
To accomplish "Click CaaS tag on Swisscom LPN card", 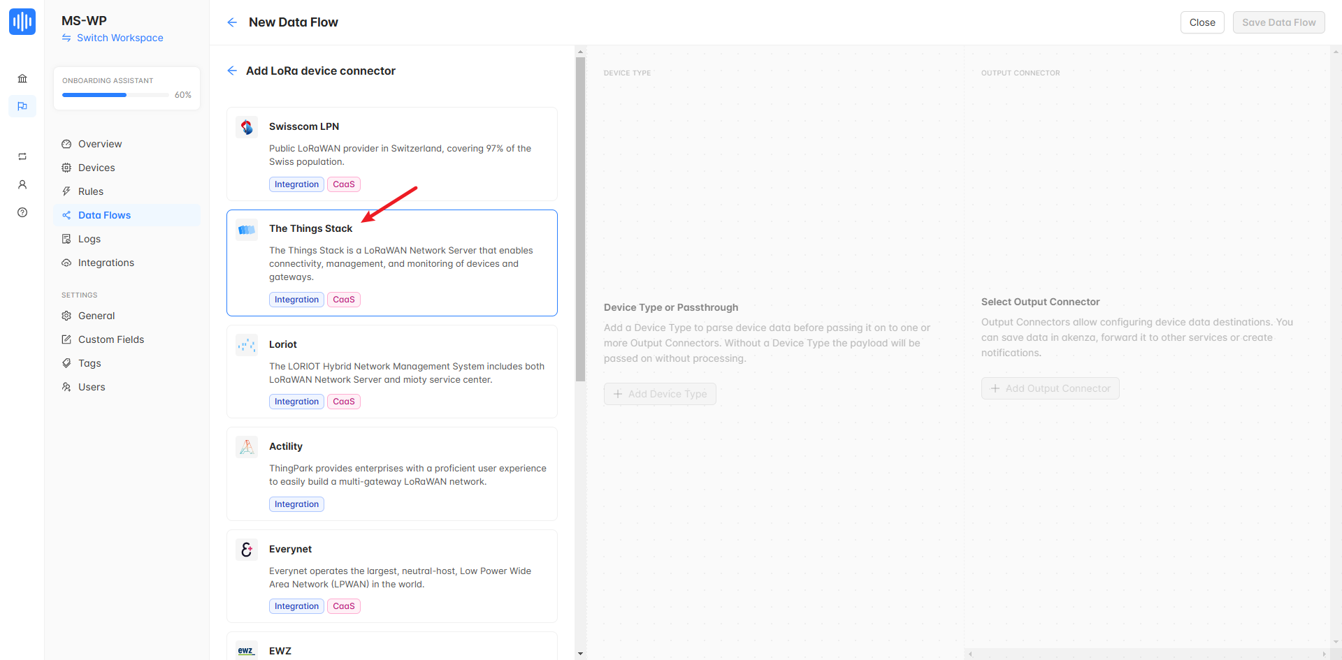I will click(344, 184).
